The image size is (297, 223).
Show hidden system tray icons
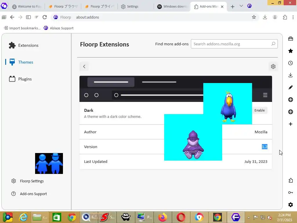coord(249,217)
